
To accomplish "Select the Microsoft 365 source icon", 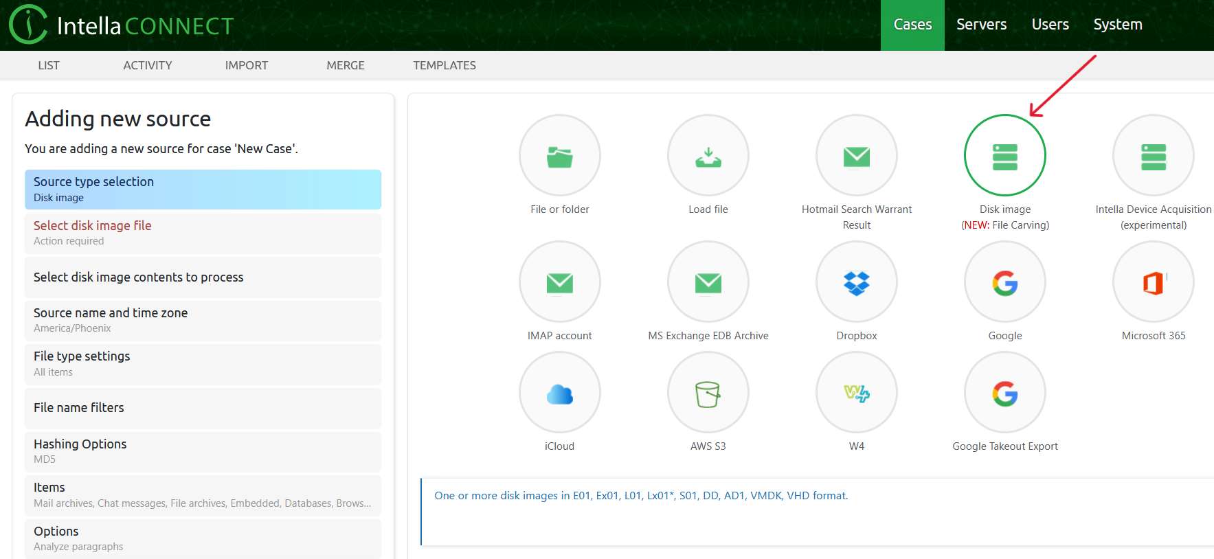I will (x=1153, y=282).
